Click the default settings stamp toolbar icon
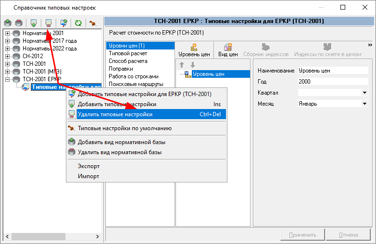This screenshot has height=244, width=376. click(x=93, y=23)
